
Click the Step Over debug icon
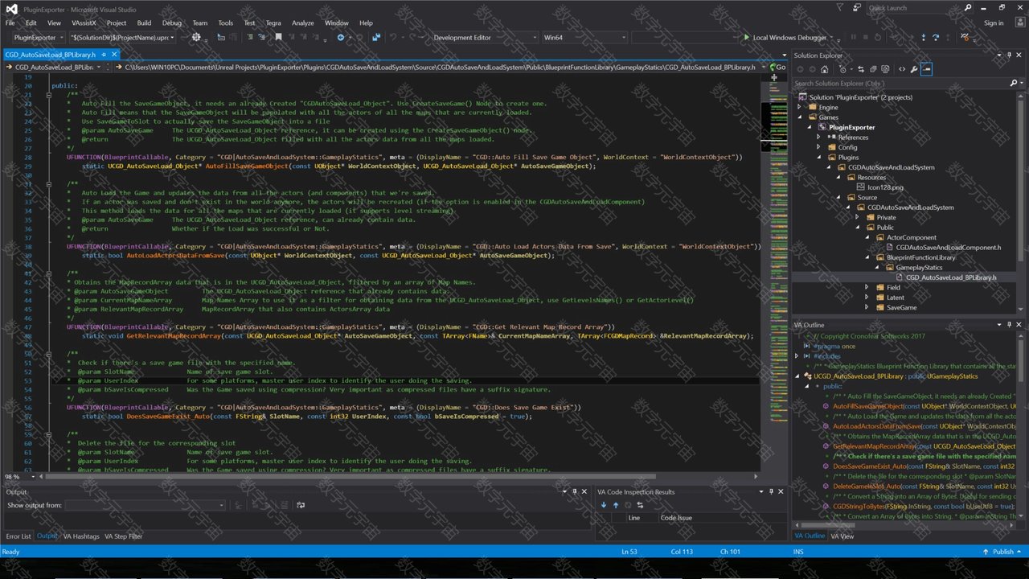935,38
